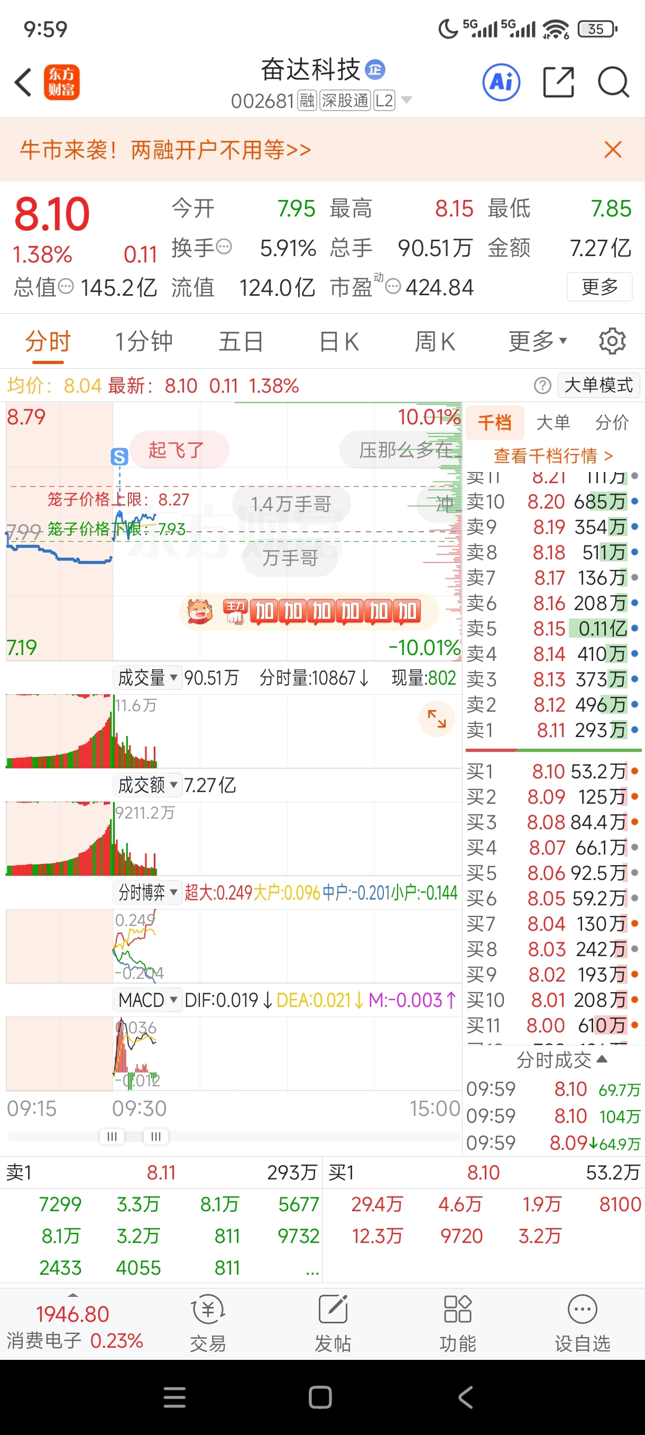Expand the MACD indicator dropdown
Screen dimensions: 645x1435
148,1000
